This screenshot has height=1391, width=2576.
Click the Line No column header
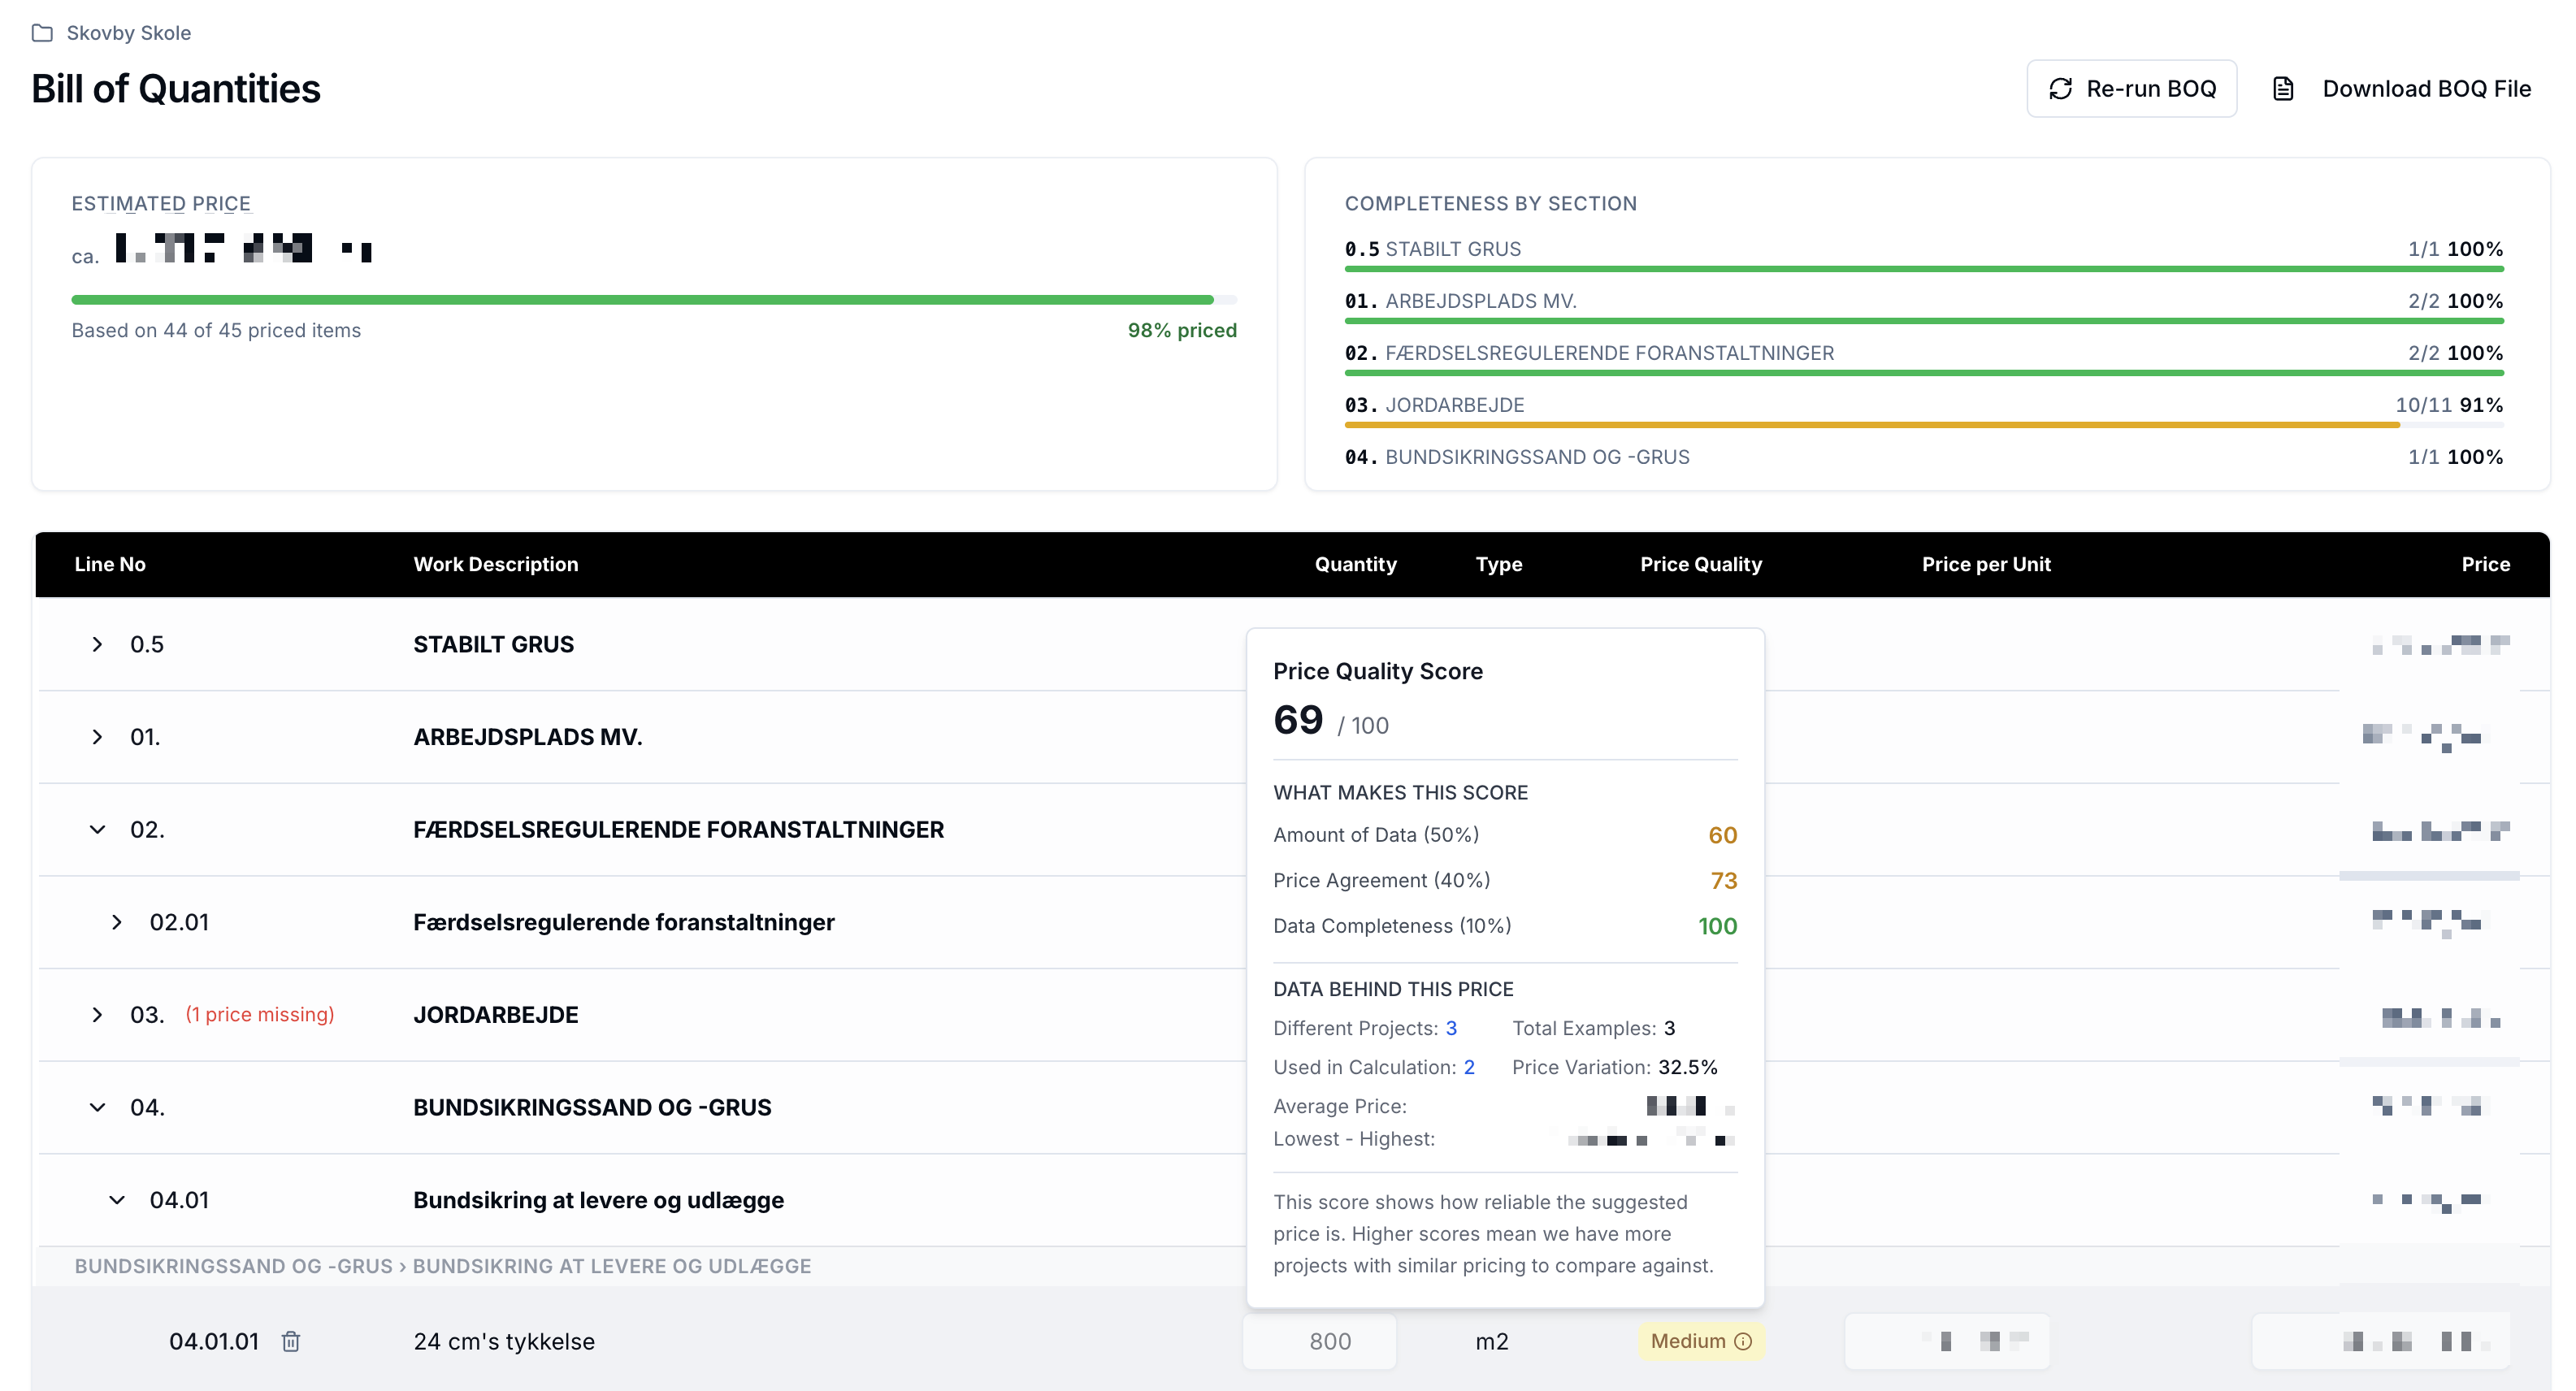tap(110, 564)
